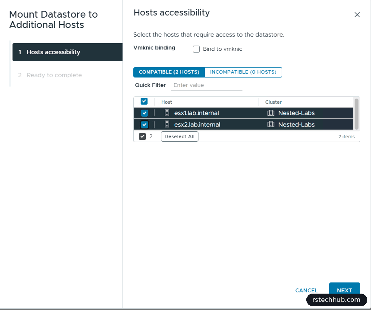Click the Quick Filter label
The width and height of the screenshot is (371, 310).
point(150,85)
